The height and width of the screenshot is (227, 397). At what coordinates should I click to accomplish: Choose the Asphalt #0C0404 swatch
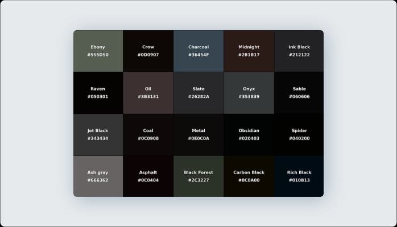click(x=148, y=176)
